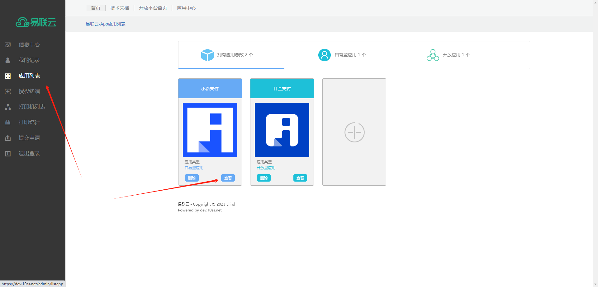598x287 pixels.
Task: Click the 我的记录 person icon
Action: (8, 60)
